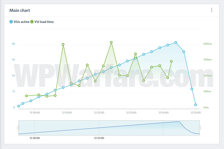Click the 12:33:00 x-axis label
224x149 pixels.
(131, 113)
